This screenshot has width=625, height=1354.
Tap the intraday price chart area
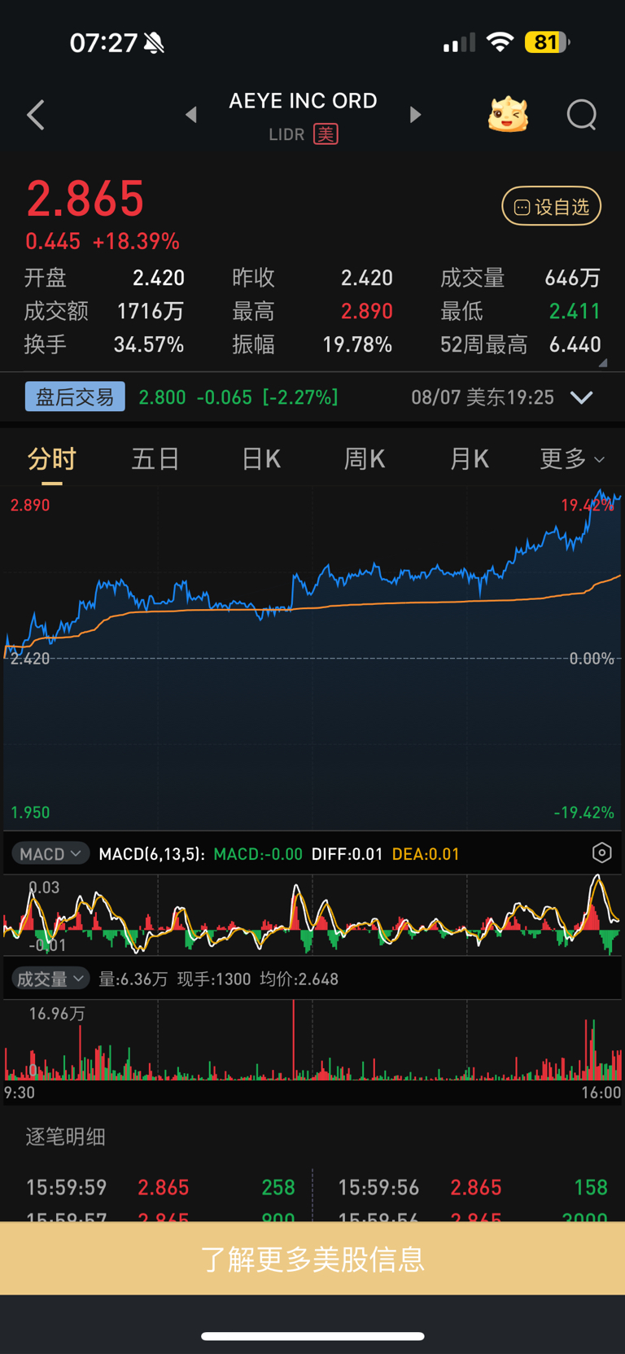312,658
